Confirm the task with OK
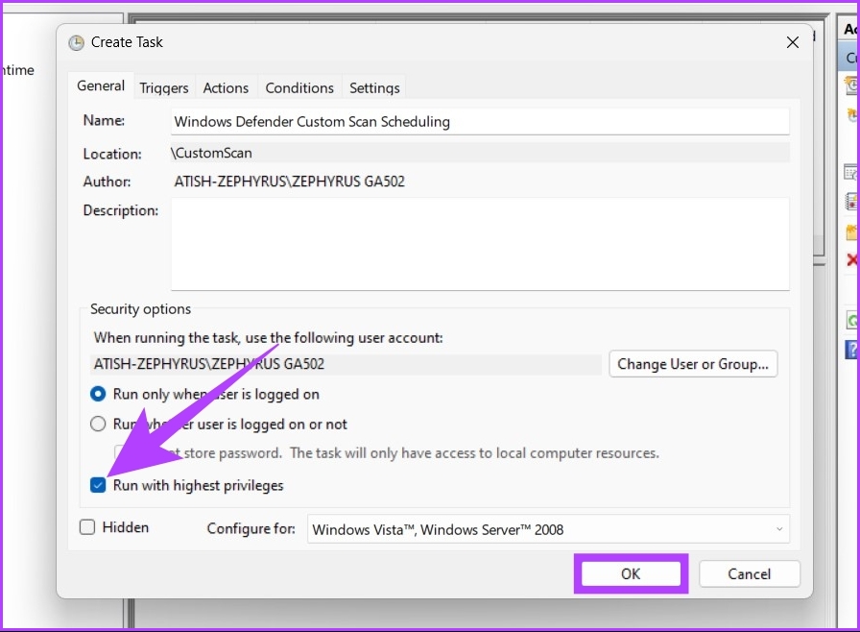Image resolution: width=860 pixels, height=632 pixels. (631, 573)
